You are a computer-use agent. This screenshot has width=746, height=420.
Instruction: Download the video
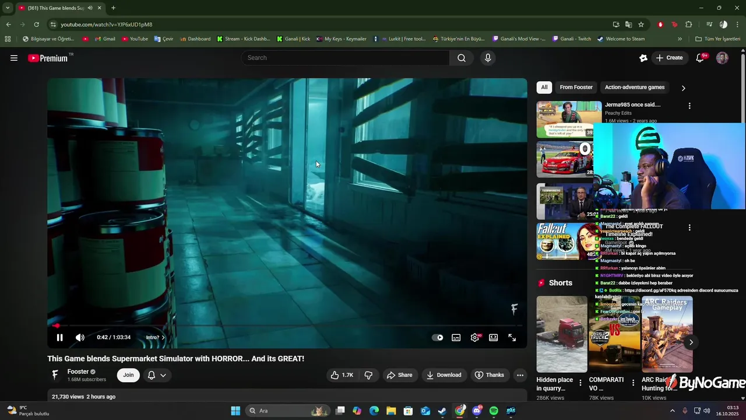coord(444,375)
